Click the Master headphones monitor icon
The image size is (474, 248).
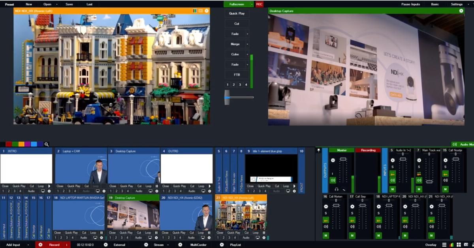coord(336,190)
